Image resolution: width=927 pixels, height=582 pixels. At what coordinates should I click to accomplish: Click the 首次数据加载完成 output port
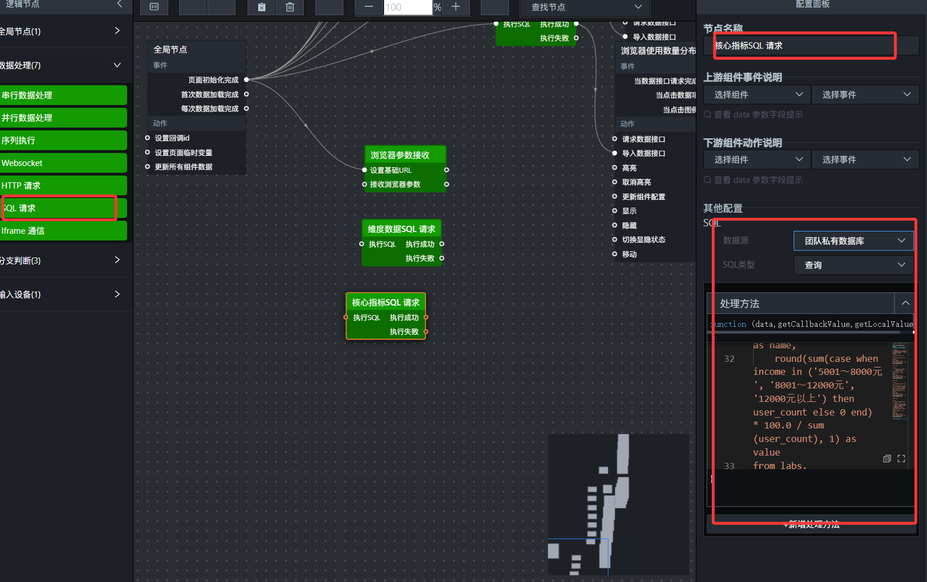[x=246, y=94]
